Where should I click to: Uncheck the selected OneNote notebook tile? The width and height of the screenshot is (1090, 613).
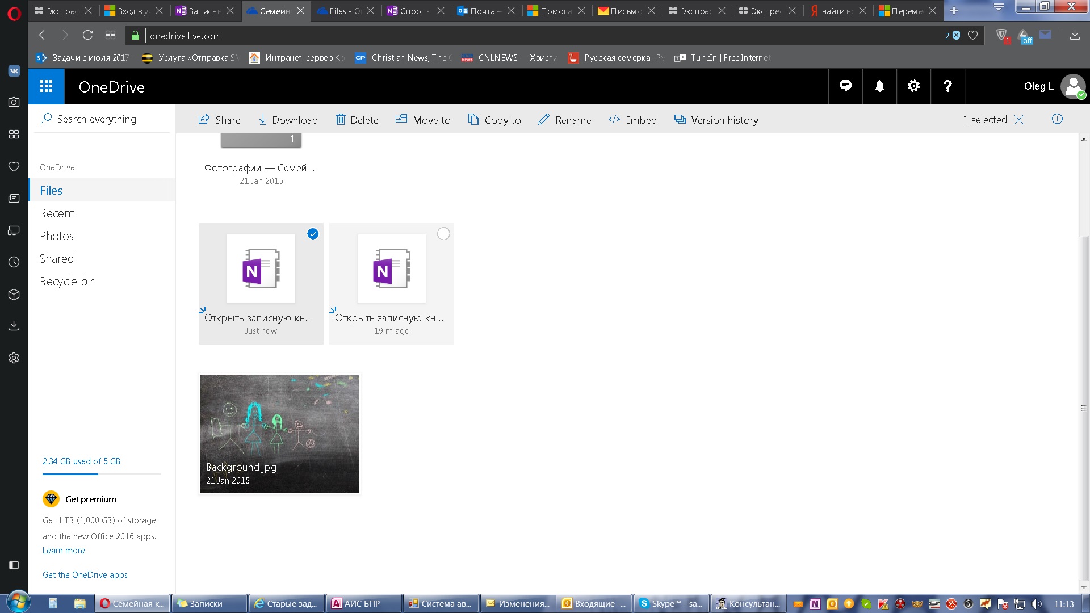(x=313, y=234)
